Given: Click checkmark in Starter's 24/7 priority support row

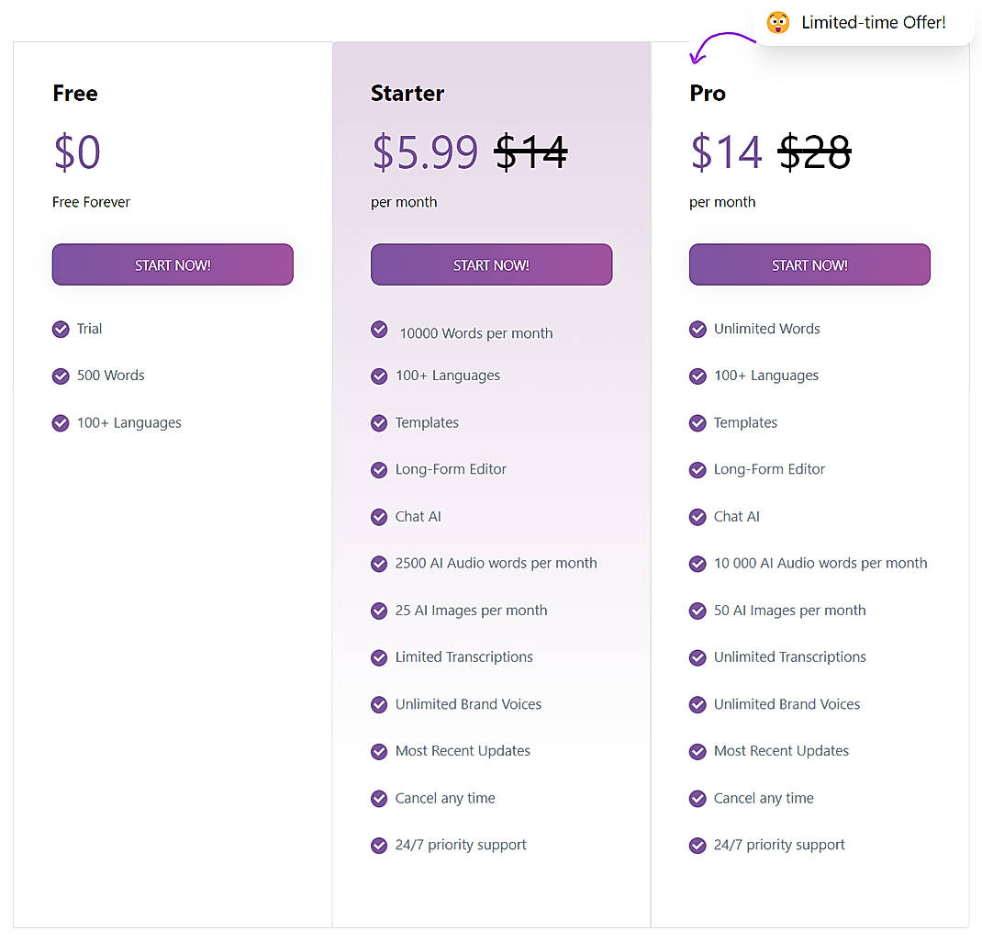Looking at the screenshot, I should click(x=379, y=845).
